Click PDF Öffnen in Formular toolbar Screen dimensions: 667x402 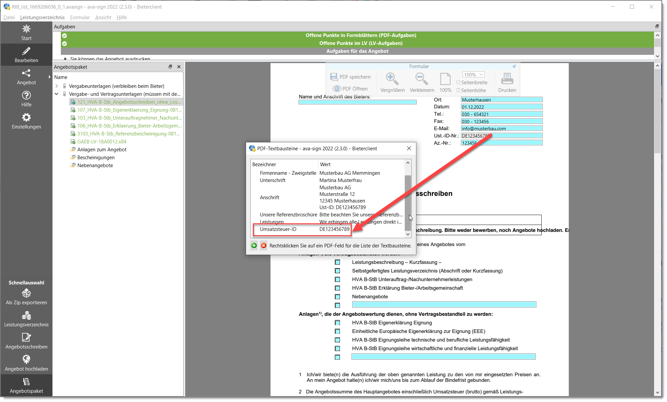tap(350, 89)
